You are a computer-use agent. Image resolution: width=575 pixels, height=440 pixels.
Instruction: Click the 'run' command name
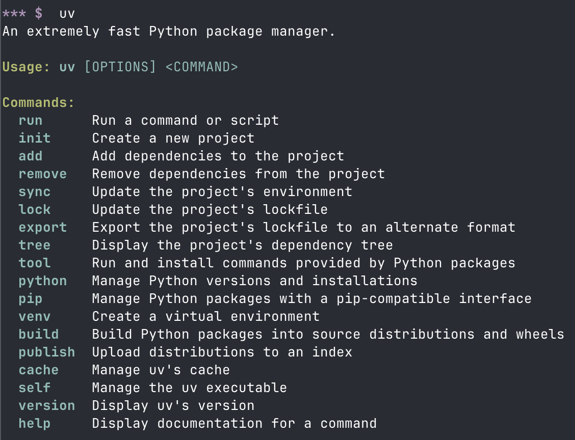31,121
